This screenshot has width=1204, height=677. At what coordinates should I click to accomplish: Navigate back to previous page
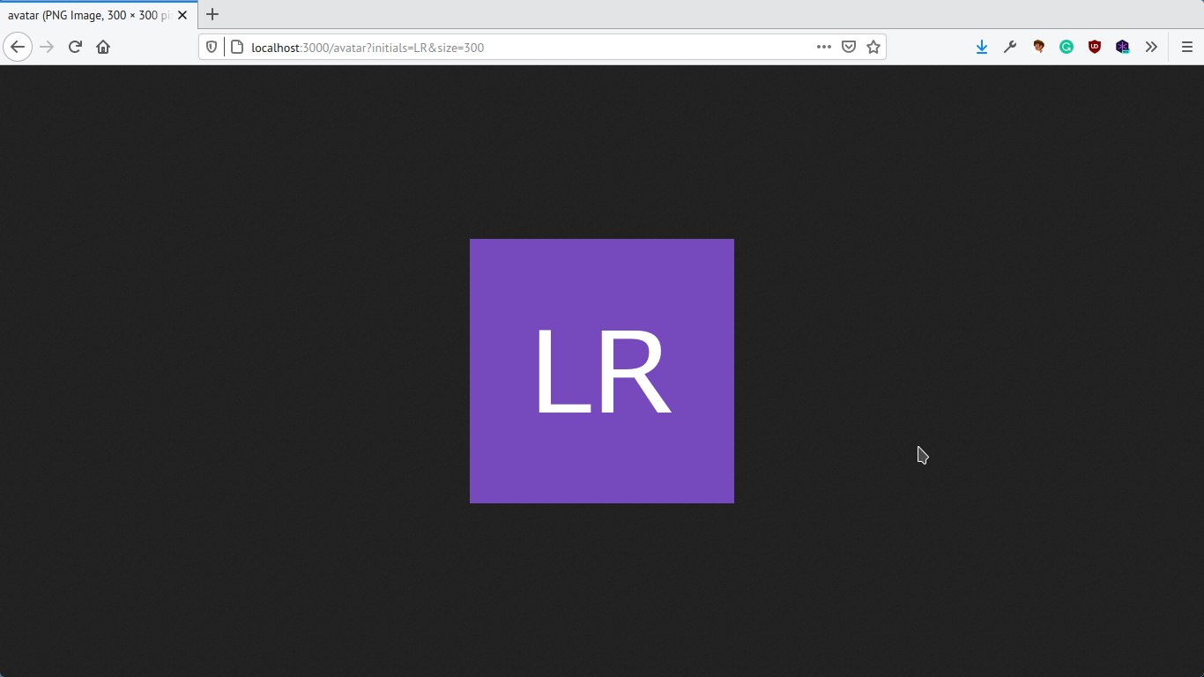(x=18, y=46)
